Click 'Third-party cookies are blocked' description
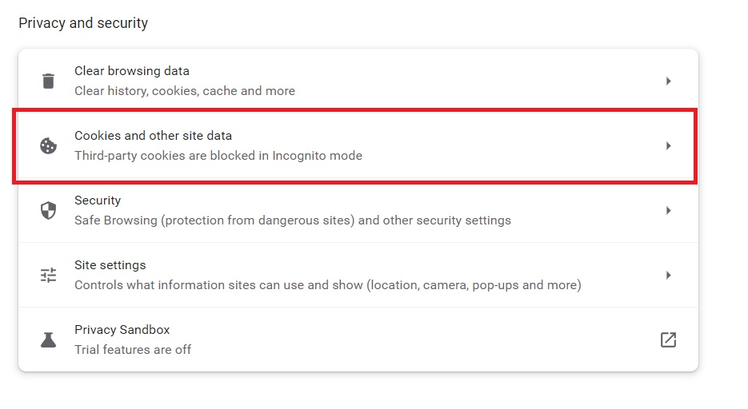The width and height of the screenshot is (748, 409). point(218,156)
